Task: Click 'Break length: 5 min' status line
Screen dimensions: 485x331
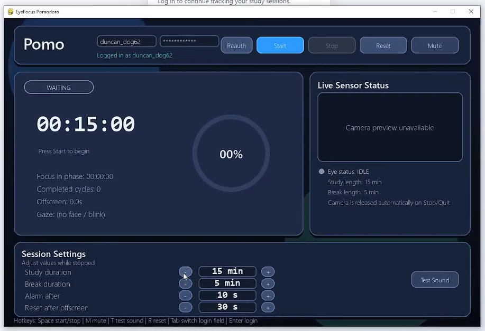Action: (353, 192)
